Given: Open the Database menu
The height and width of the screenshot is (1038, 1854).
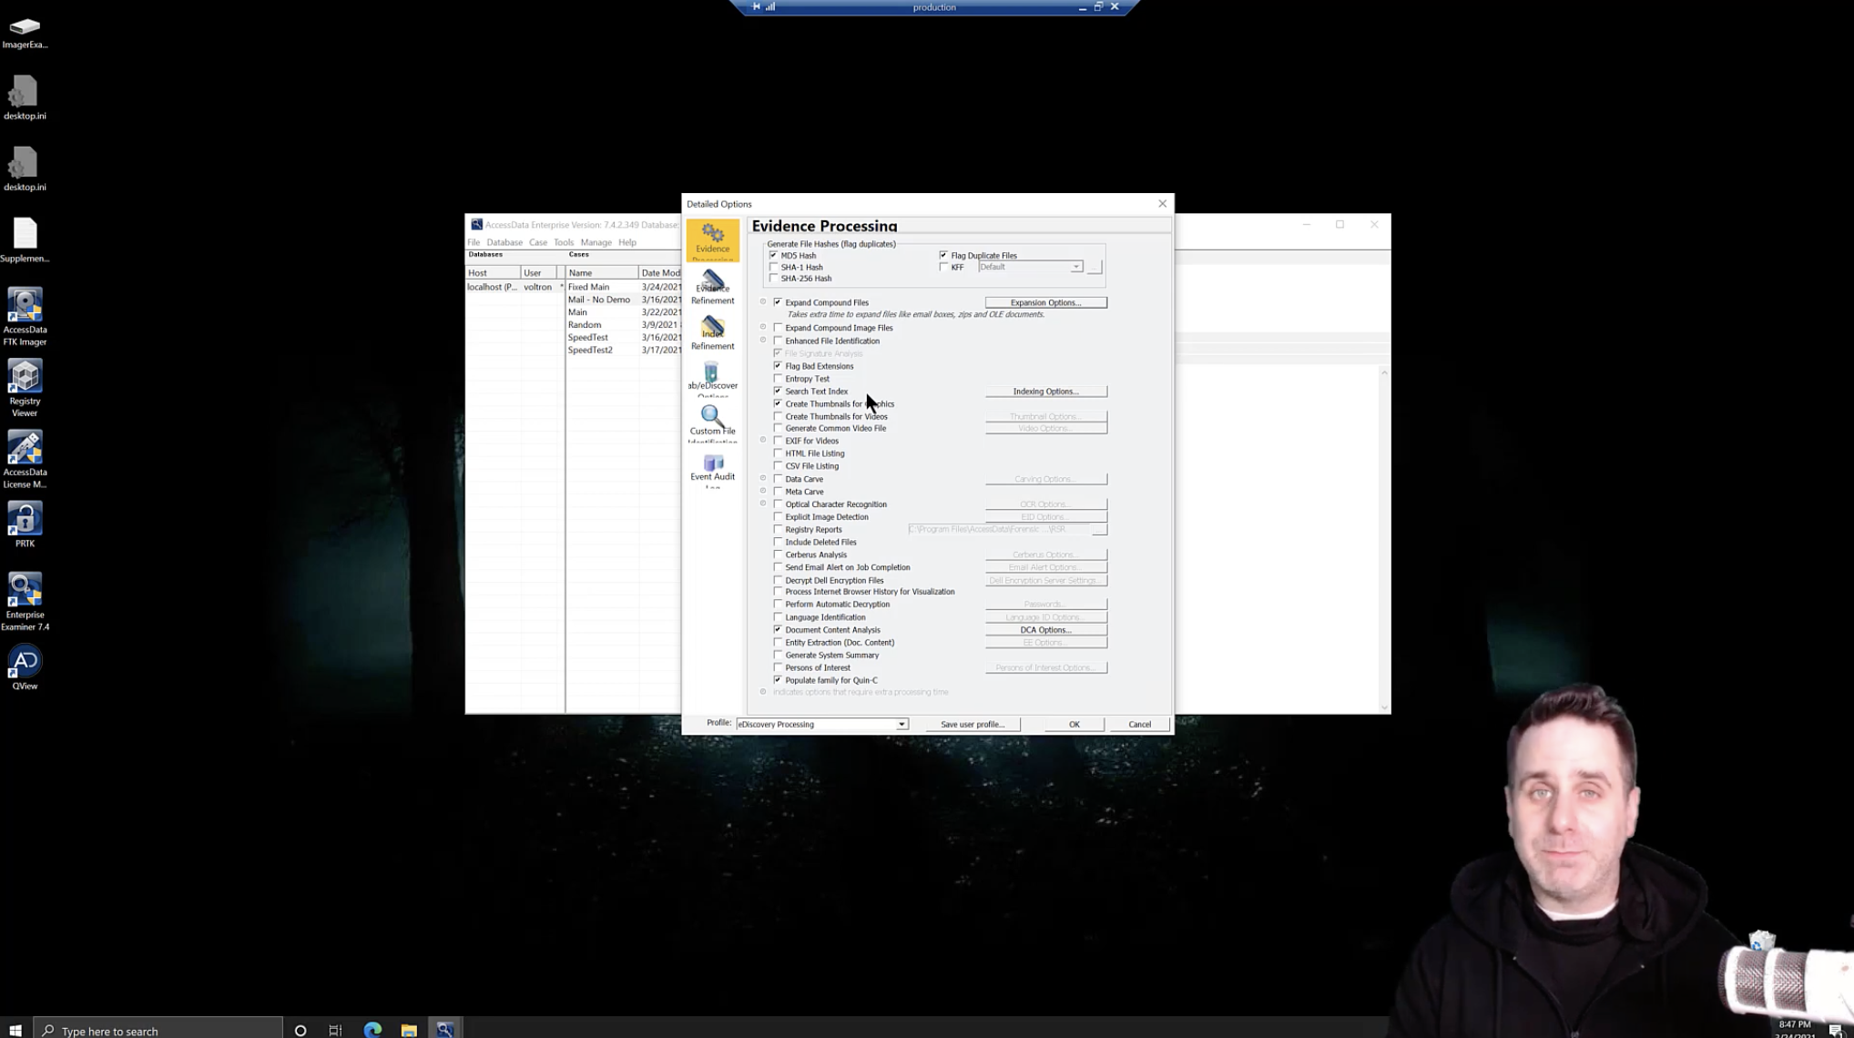Looking at the screenshot, I should (x=504, y=242).
